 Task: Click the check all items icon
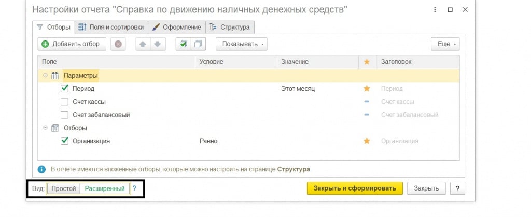pyautogui.click(x=183, y=44)
